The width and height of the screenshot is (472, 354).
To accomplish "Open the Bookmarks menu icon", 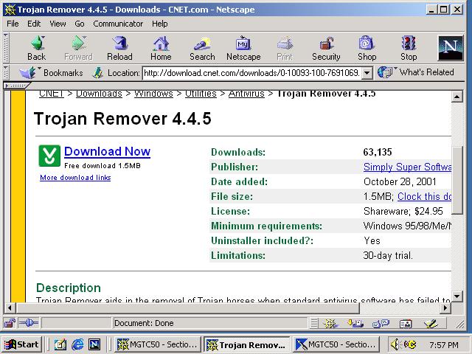I will 27,73.
